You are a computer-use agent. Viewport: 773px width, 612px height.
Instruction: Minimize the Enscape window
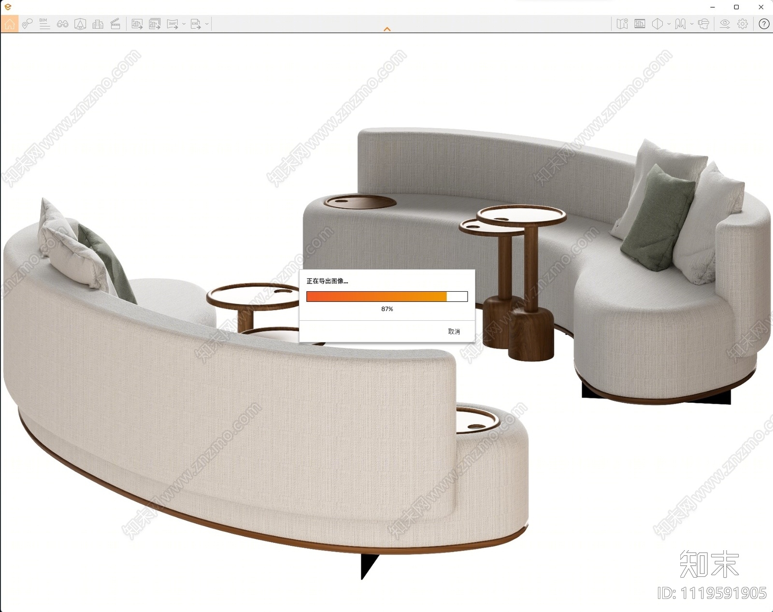coord(713,7)
